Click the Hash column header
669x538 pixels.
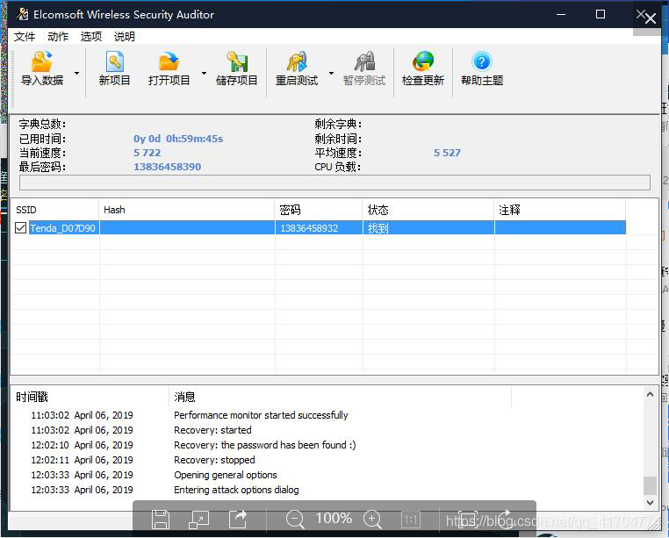[x=187, y=210]
